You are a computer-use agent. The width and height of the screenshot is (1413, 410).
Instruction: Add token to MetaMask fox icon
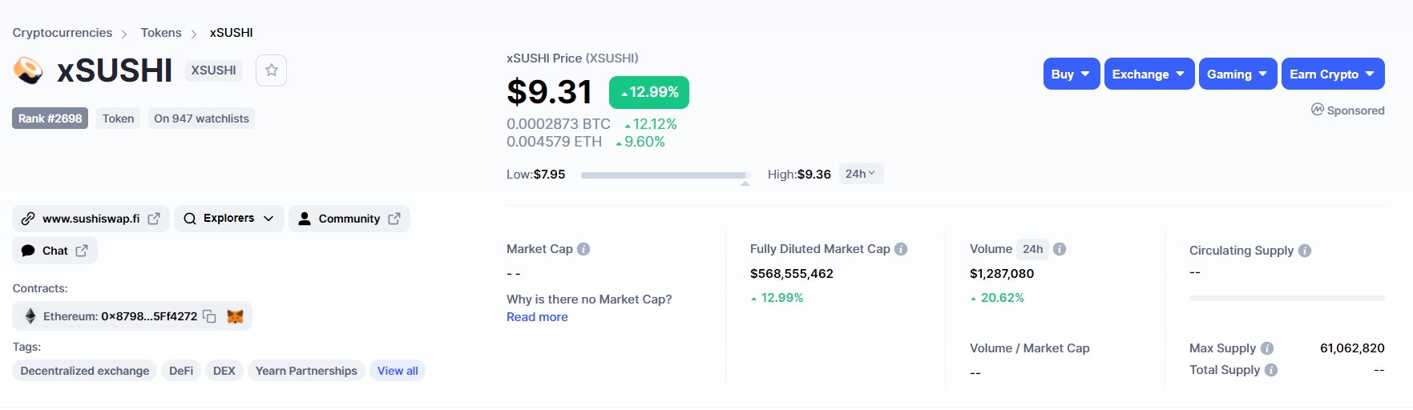click(x=235, y=316)
